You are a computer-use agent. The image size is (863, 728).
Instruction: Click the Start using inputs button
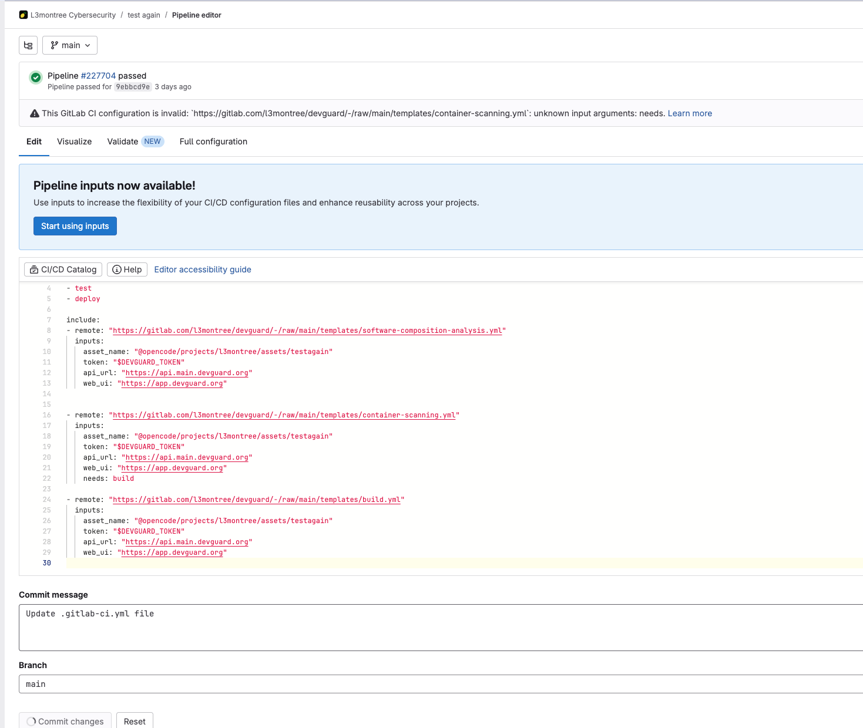pyautogui.click(x=75, y=226)
